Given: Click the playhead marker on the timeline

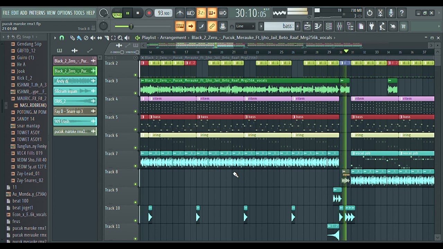Looking at the screenshot, I should coord(346,51).
